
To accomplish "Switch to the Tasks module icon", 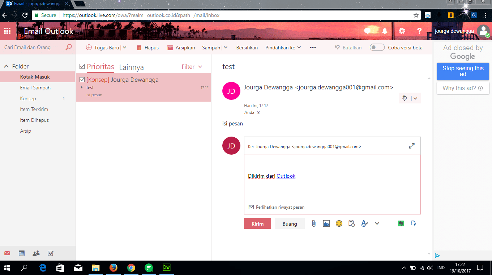I will coord(51,253).
